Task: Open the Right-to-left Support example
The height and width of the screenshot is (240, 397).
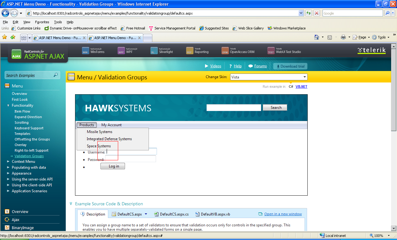Action: coord(31,150)
